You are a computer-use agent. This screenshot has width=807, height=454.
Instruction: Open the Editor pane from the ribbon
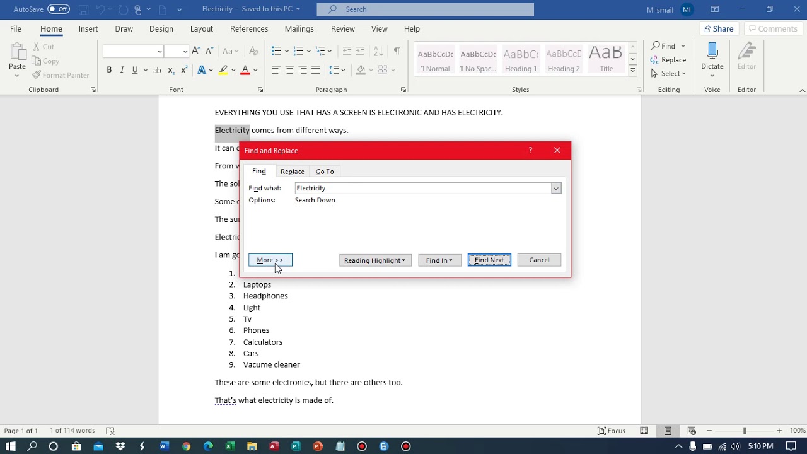click(x=746, y=57)
